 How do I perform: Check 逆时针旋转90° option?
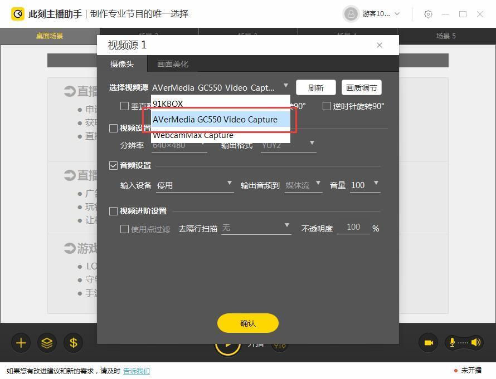point(327,106)
